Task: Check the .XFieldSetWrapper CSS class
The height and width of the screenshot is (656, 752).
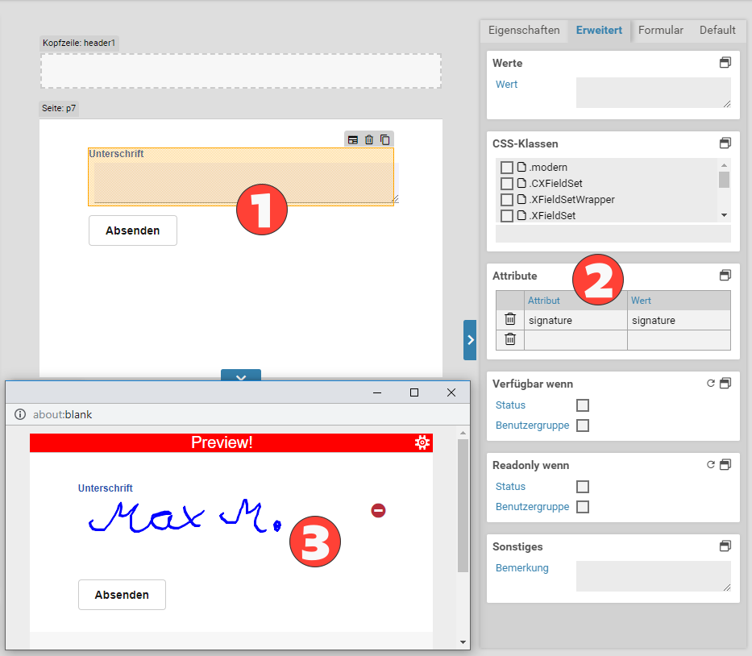Action: click(507, 200)
